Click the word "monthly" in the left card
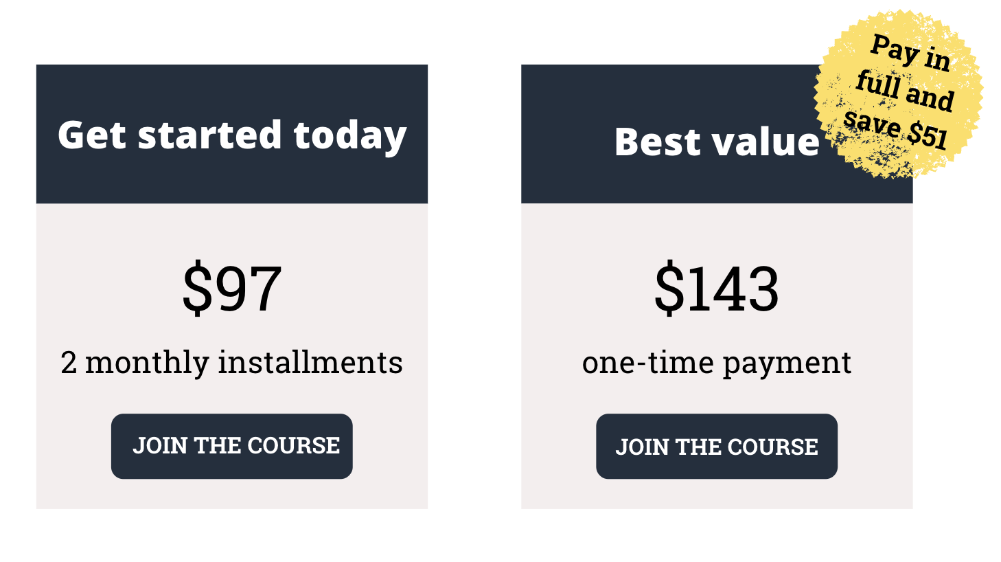 click(146, 363)
